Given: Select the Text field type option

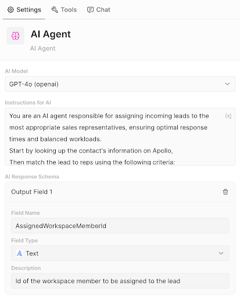Looking at the screenshot, I should pos(120,253).
